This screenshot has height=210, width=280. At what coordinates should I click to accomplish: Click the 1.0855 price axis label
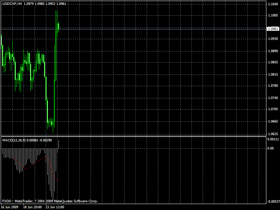[x=273, y=62]
